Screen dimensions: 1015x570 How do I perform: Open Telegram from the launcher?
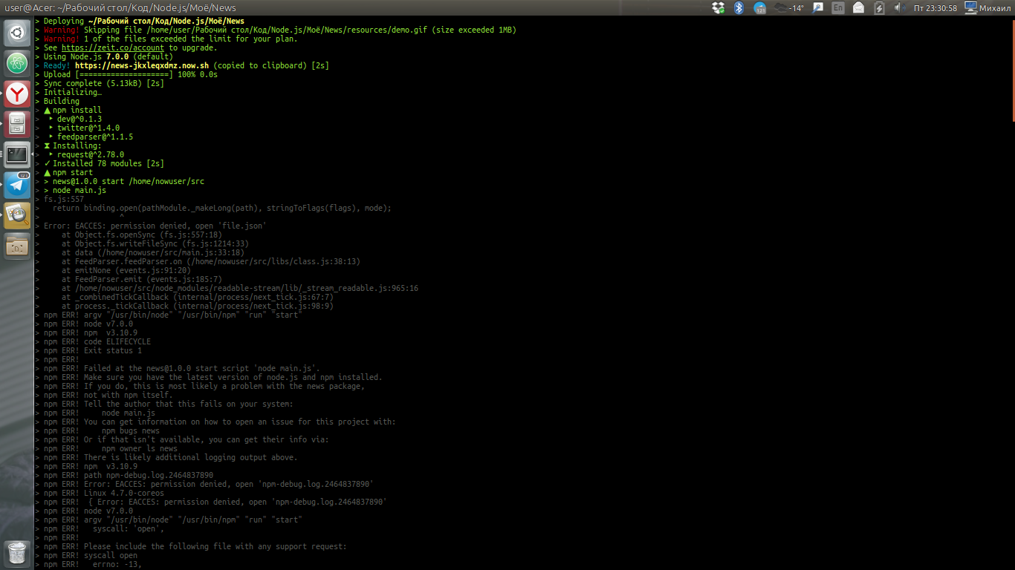point(17,185)
